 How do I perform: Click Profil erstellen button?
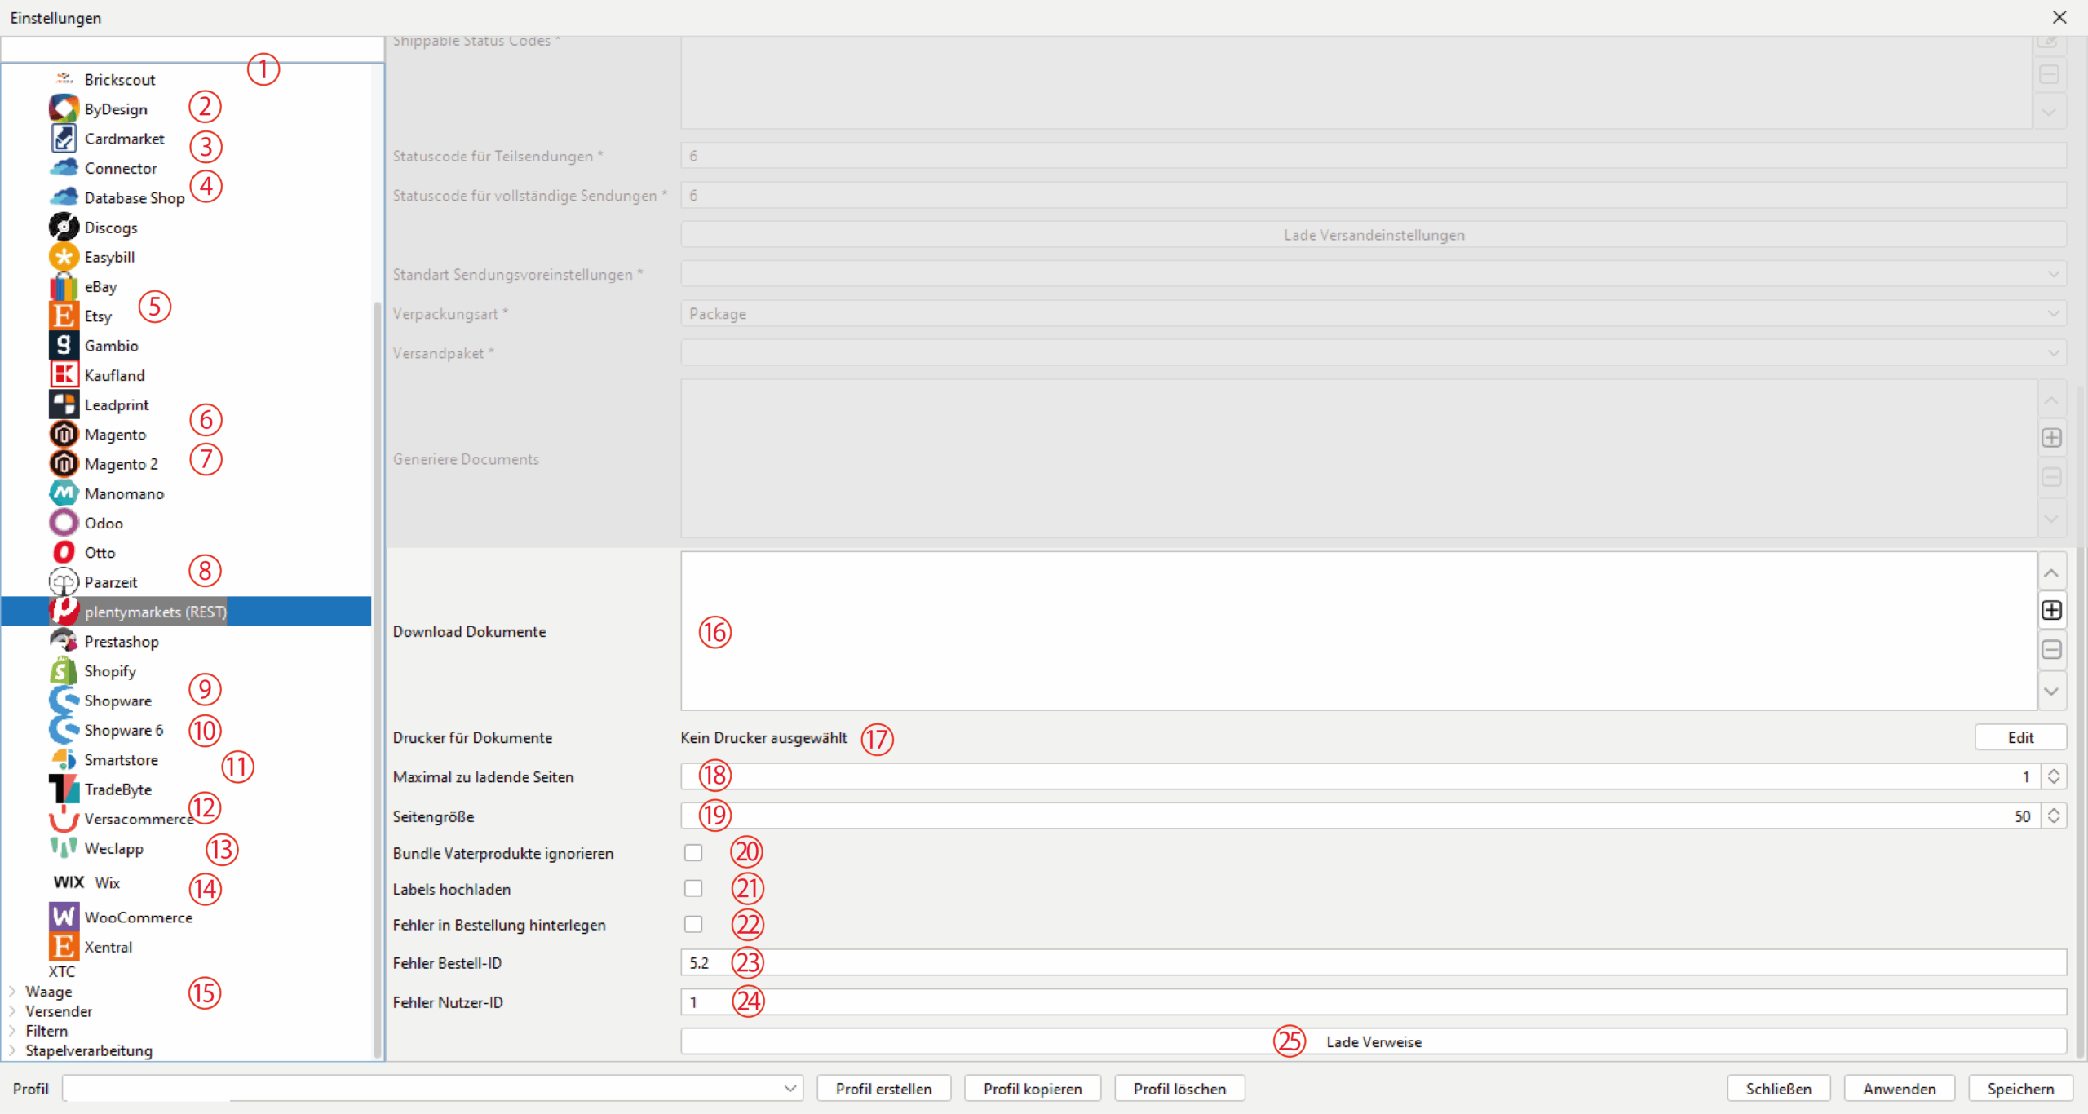(883, 1088)
